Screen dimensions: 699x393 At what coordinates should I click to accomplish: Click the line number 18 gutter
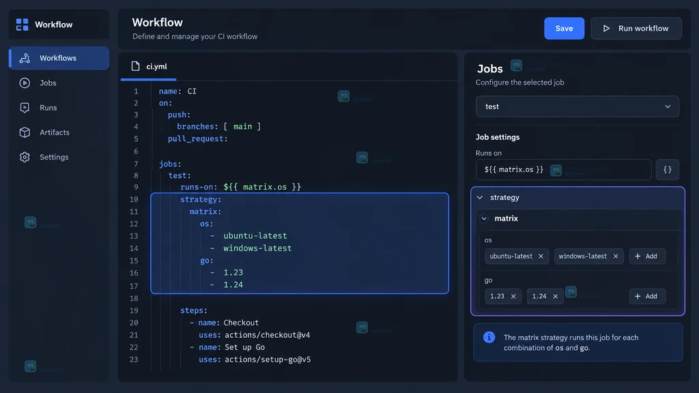(134, 298)
